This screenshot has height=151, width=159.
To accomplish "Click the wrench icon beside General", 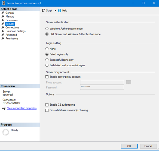I will 3,13.
